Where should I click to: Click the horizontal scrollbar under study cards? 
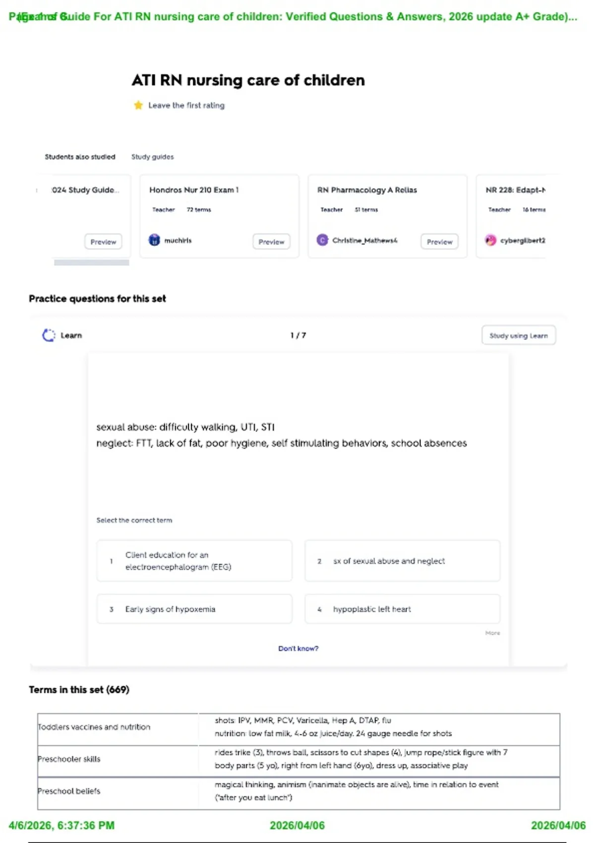[x=92, y=262]
